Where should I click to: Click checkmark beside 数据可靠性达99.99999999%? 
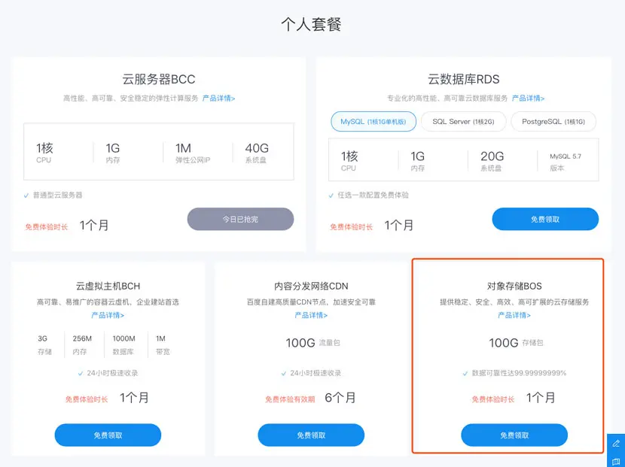tap(465, 374)
